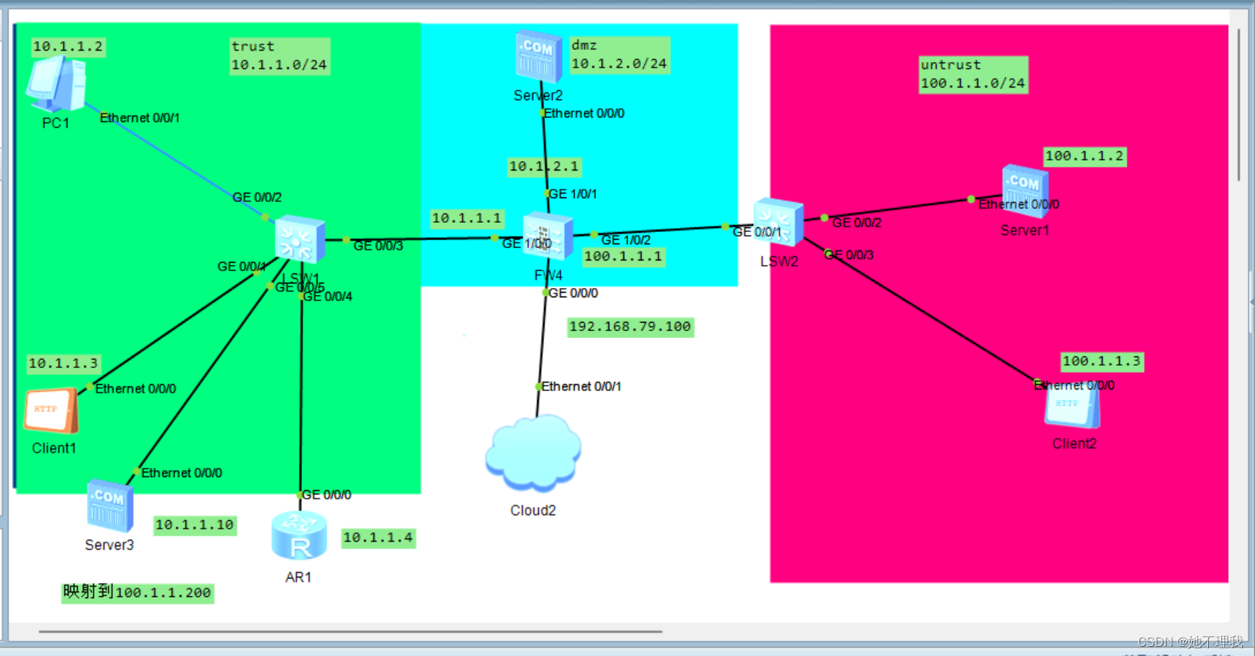Click the Ethernet 0/0/1 label near Cloud2
Image resolution: width=1255 pixels, height=656 pixels.
point(581,386)
